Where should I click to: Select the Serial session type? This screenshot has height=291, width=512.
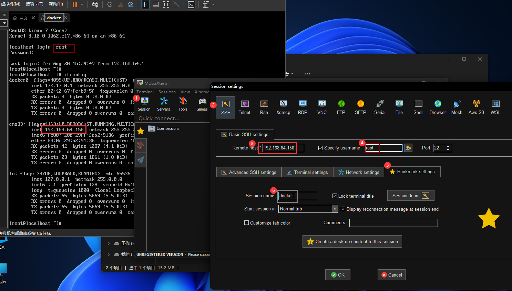(x=380, y=107)
